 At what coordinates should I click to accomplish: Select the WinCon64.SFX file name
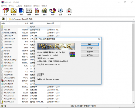(10, 99)
